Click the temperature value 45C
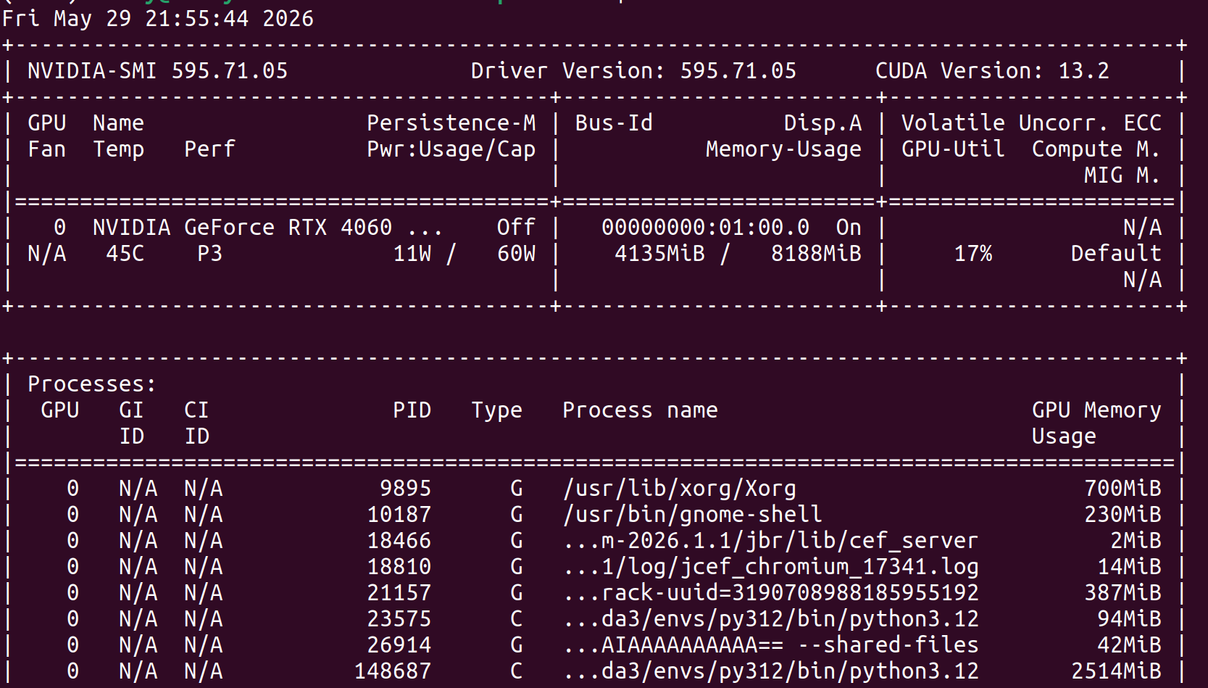This screenshot has width=1208, height=688. pyautogui.click(x=125, y=254)
